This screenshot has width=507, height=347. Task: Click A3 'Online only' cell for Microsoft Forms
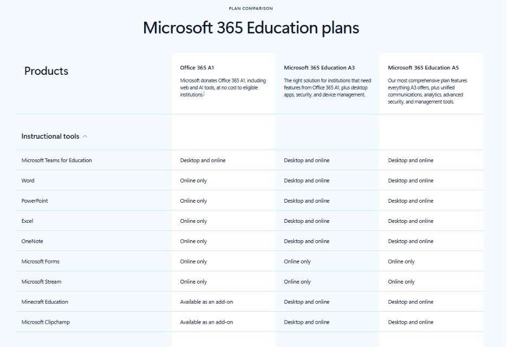297,261
